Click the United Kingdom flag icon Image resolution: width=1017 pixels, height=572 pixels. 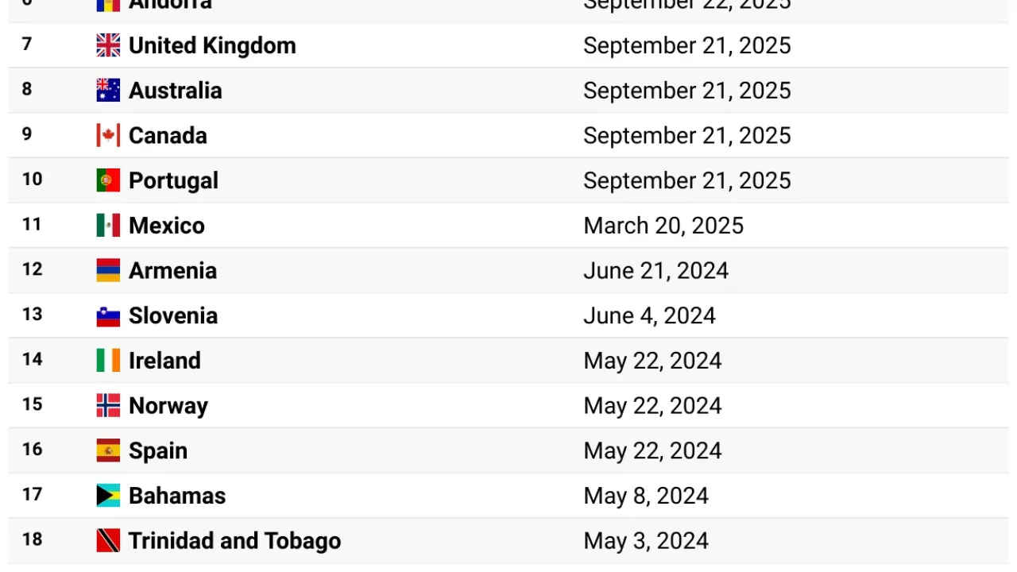(108, 45)
